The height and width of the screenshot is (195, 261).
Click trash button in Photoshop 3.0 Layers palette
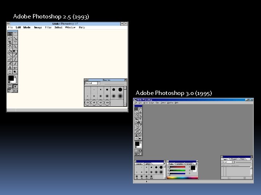click(245, 178)
